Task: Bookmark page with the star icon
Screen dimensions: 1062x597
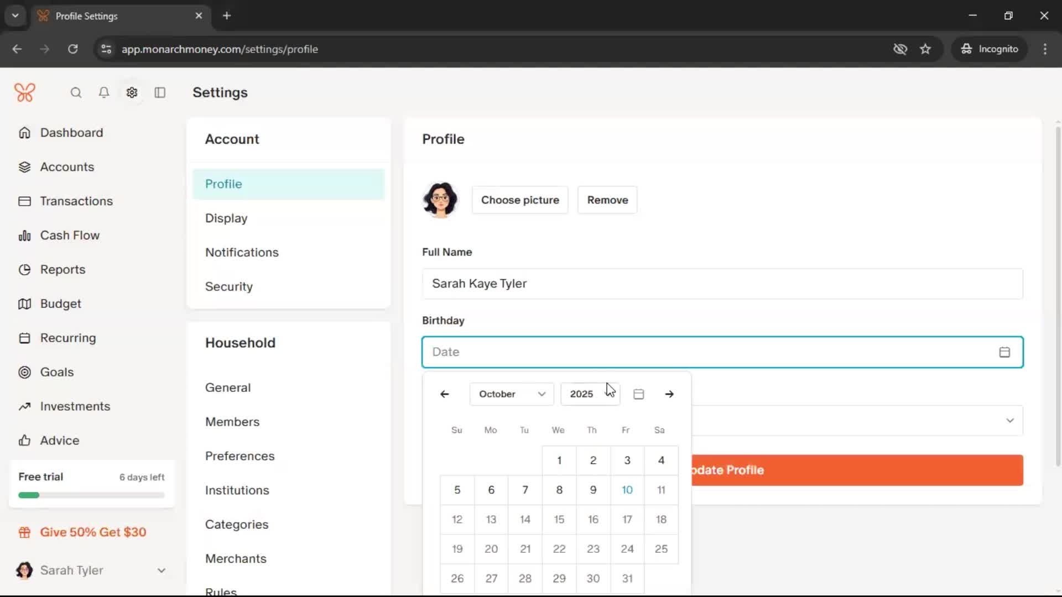Action: [x=925, y=49]
